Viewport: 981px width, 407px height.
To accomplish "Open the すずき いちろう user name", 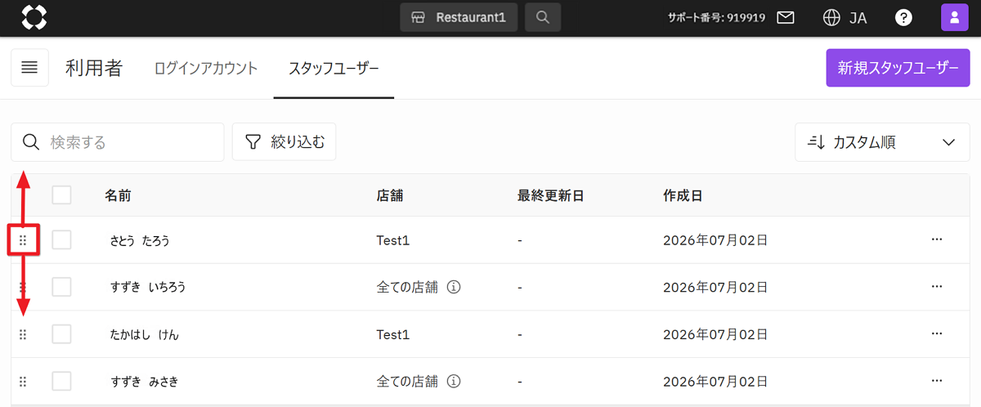I will click(148, 287).
